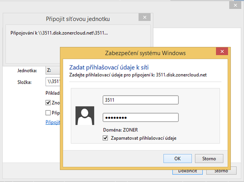
Task: Close the Zabezpečení systému Windows dialog
Action: (x=222, y=51)
